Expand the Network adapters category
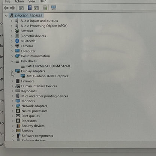 (x=12, y=106)
